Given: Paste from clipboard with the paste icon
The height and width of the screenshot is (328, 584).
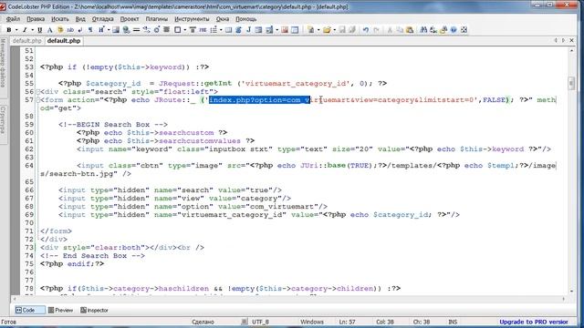Looking at the screenshot, I should coord(410,30).
